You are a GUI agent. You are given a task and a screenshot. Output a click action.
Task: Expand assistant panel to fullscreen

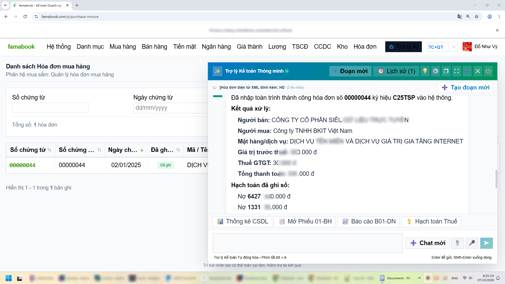[x=457, y=71]
